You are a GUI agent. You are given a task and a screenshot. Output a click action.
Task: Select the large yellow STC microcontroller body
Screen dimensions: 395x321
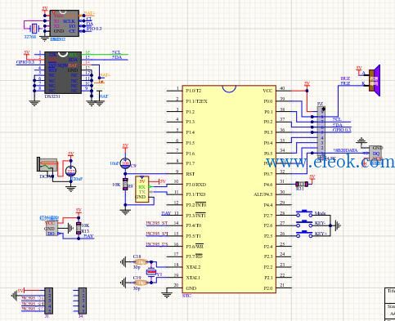click(x=229, y=189)
